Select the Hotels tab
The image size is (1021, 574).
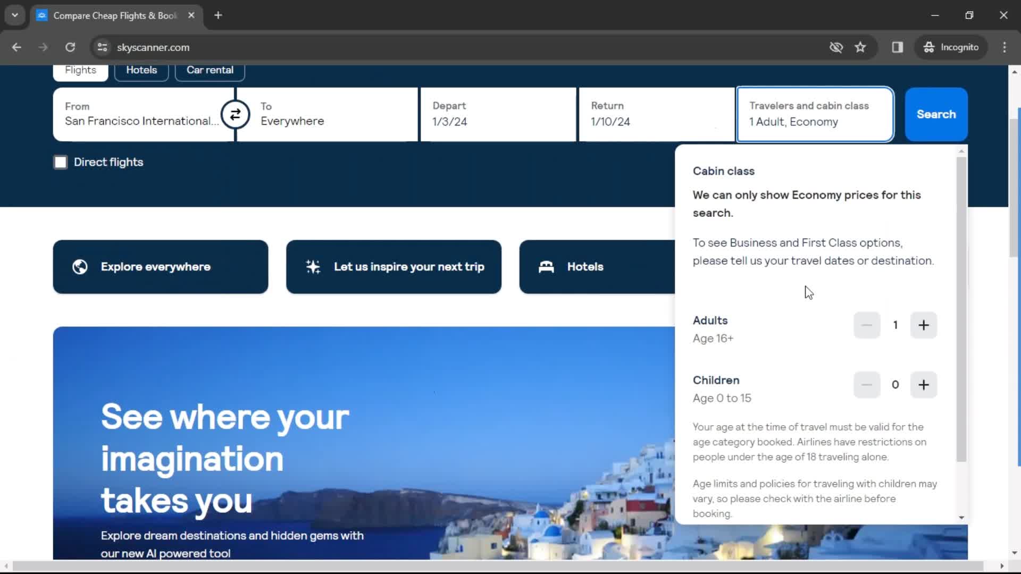click(x=141, y=70)
